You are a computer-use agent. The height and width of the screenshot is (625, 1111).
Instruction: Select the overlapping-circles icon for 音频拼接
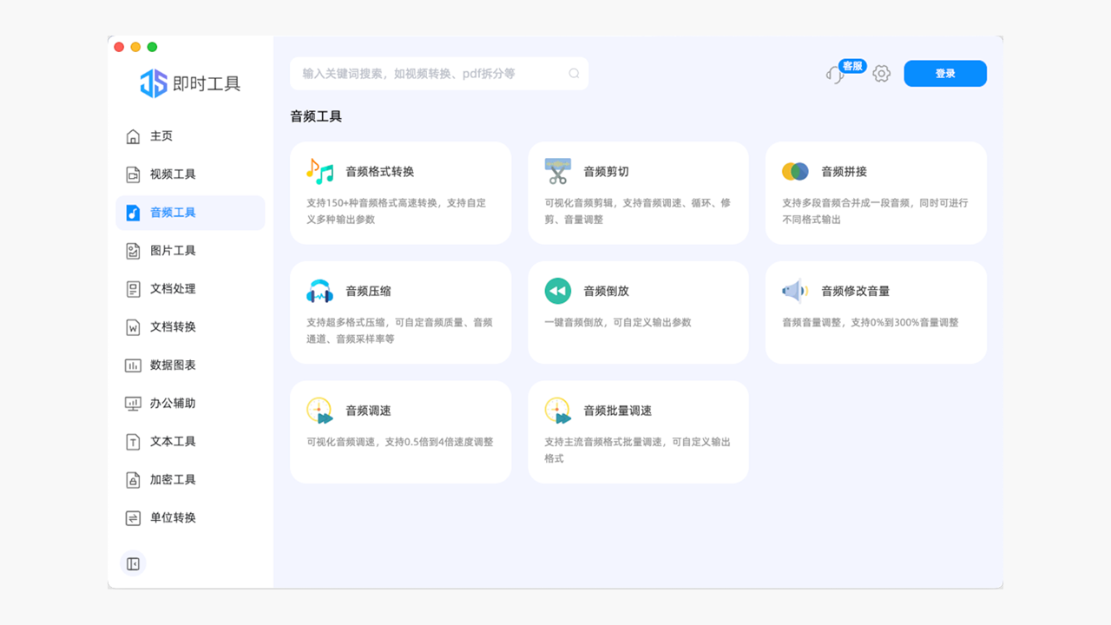point(795,171)
